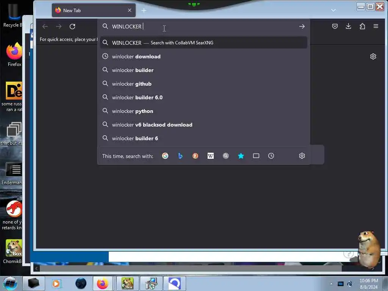Open the Save to Pocket button
This screenshot has height=291, width=388.
click(x=335, y=26)
